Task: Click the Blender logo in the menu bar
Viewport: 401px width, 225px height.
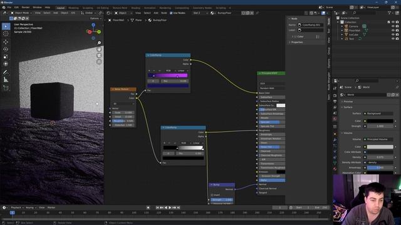Action: click(x=4, y=7)
